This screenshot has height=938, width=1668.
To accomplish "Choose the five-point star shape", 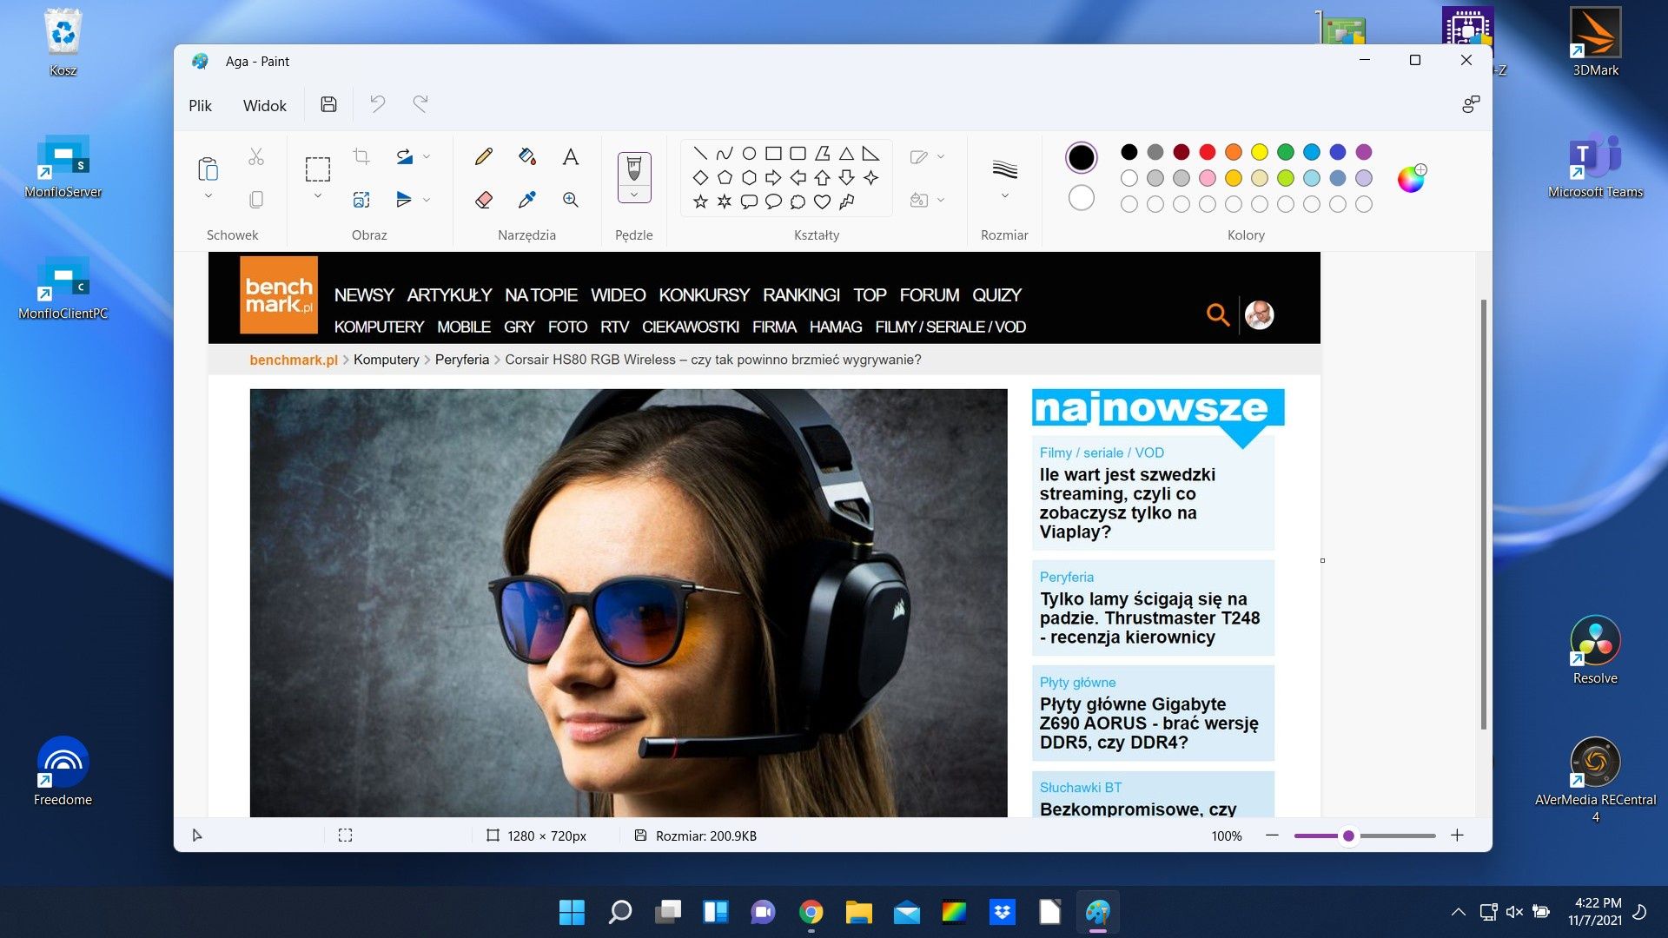I will (700, 201).
